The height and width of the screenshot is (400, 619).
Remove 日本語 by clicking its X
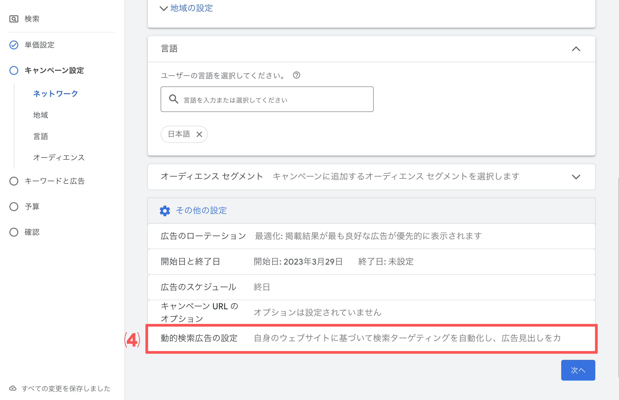199,134
